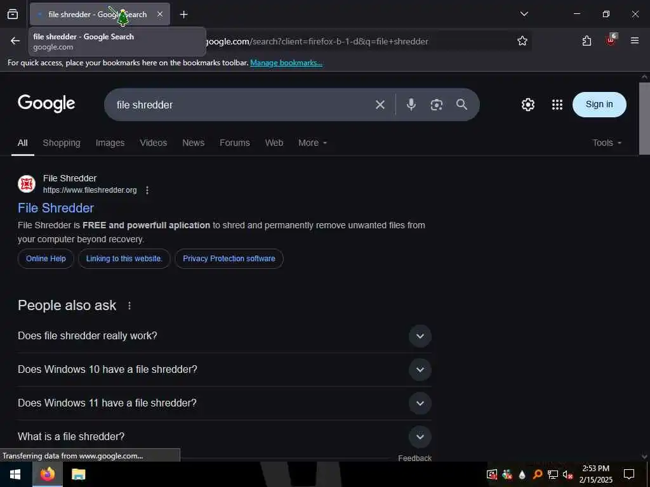Open the Google apps grid
This screenshot has width=650, height=487.
pos(557,105)
